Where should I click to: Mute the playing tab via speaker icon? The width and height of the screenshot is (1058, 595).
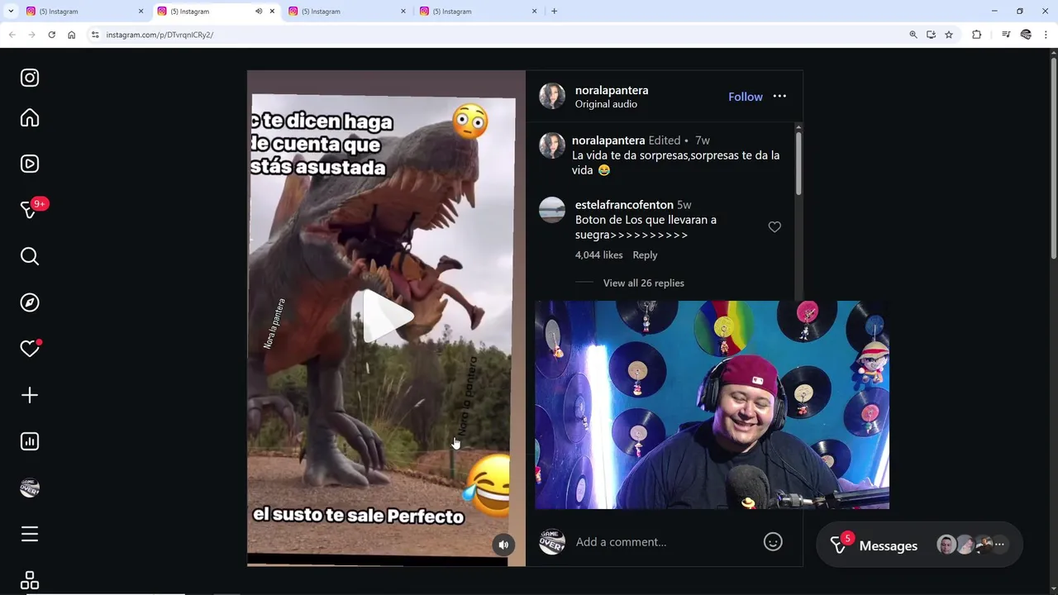coord(258,12)
